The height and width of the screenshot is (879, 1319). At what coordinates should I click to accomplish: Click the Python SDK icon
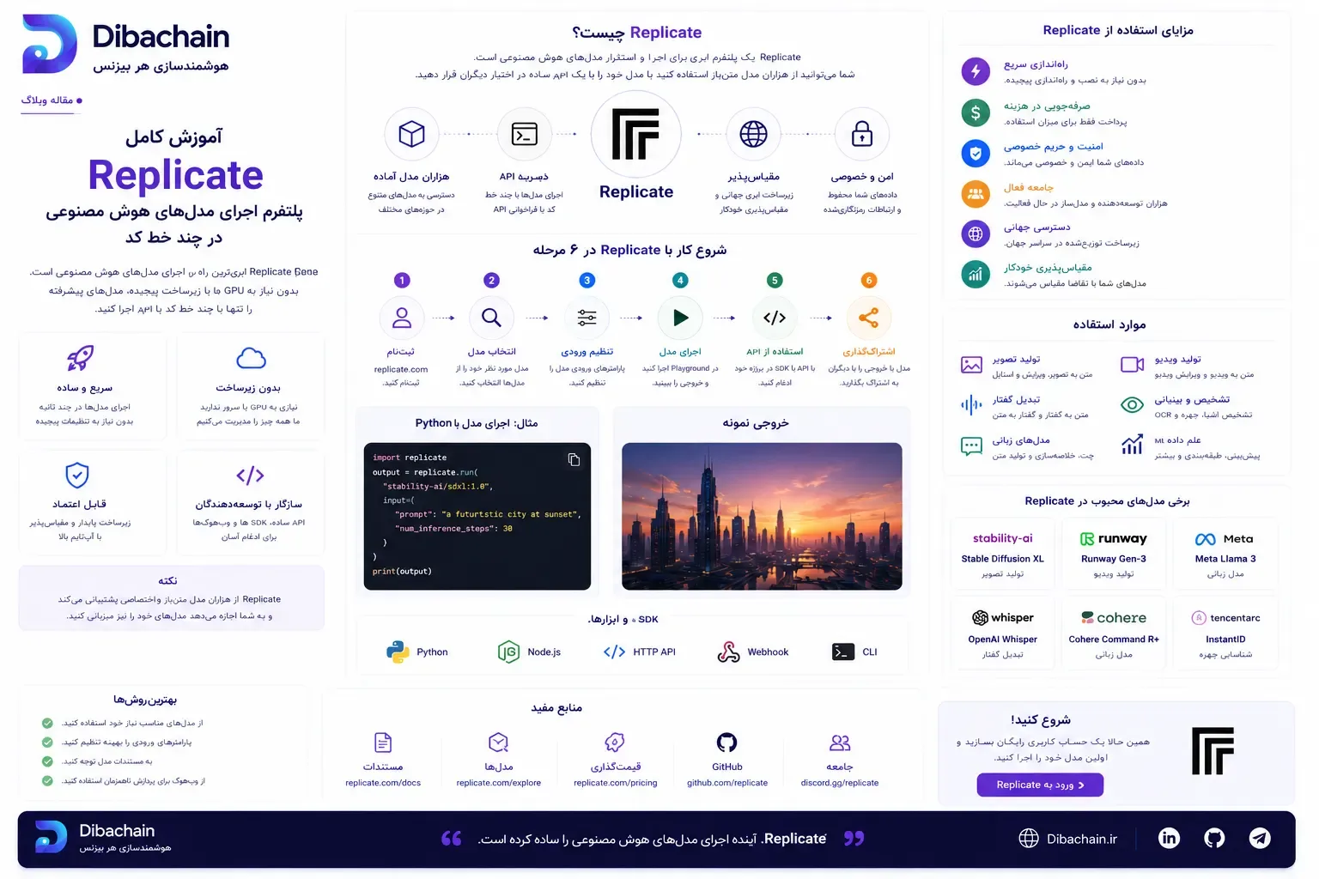pos(398,652)
